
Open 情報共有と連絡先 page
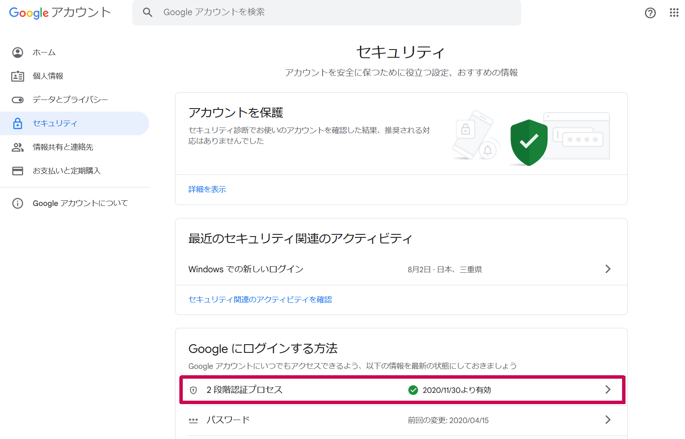pyautogui.click(x=75, y=147)
